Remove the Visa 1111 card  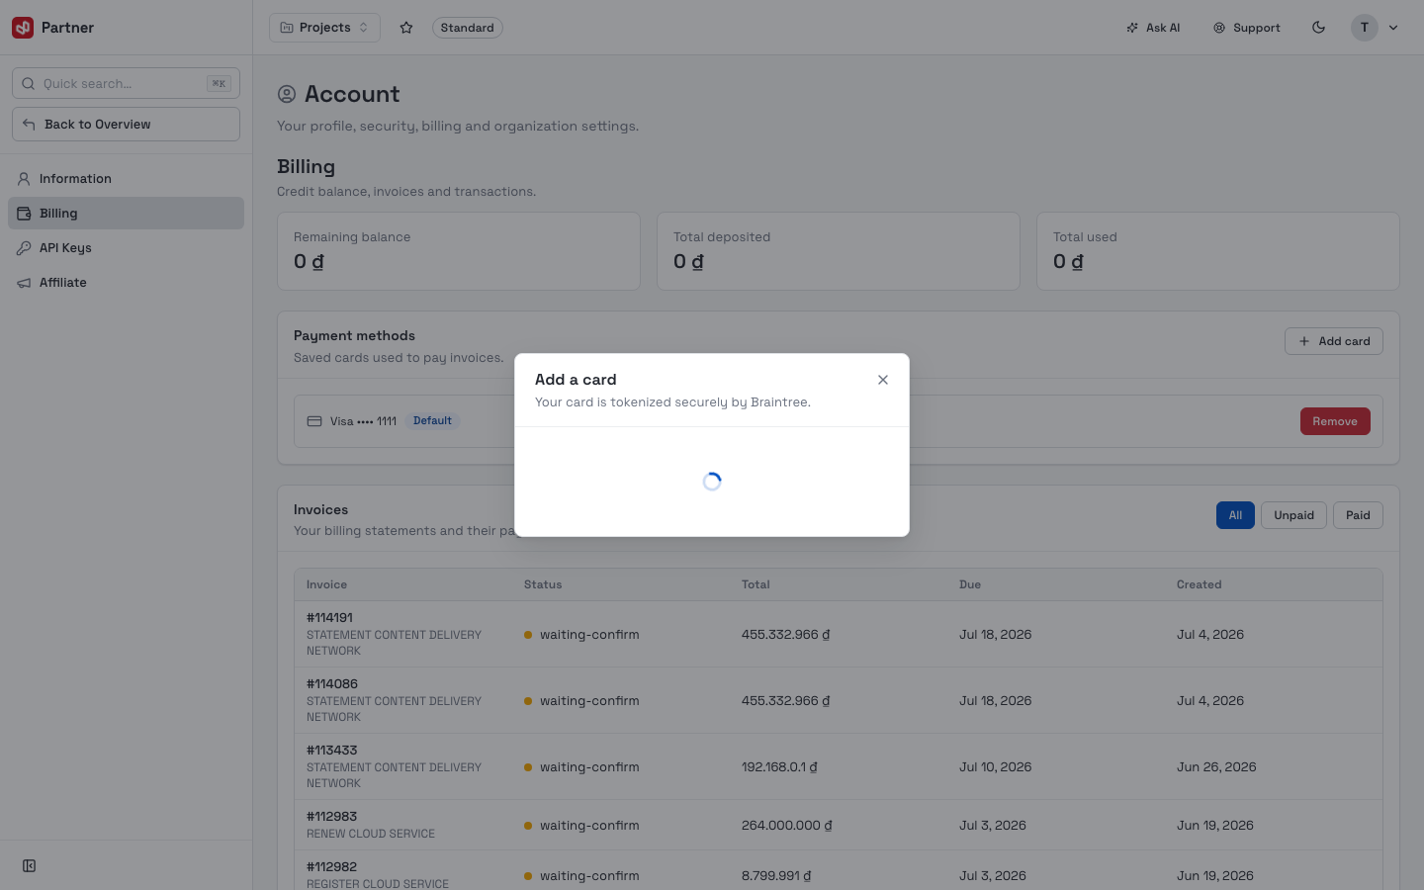point(1335,421)
